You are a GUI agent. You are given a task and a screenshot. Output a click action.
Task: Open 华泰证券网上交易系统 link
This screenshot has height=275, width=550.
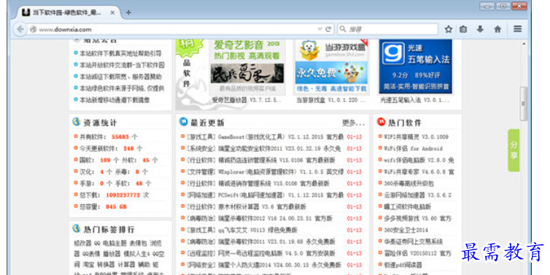pos(413,241)
